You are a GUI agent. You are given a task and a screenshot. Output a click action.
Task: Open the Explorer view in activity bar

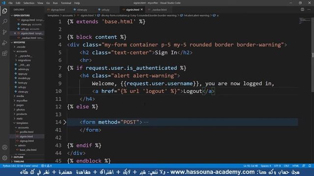(4, 11)
